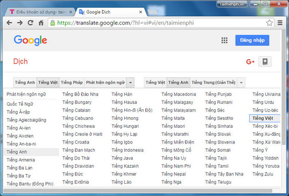Screen dimensions: 289x196
Task: Click the Google logo link
Action: 30,40
